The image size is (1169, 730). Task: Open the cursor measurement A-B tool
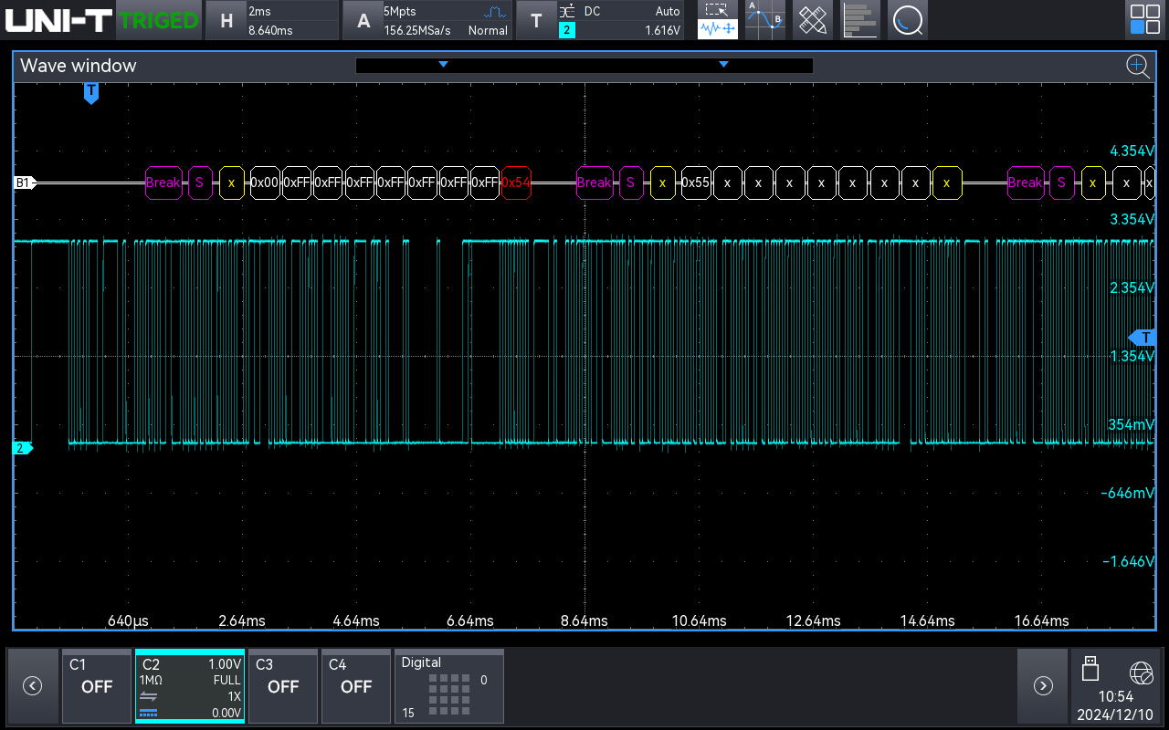point(764,20)
